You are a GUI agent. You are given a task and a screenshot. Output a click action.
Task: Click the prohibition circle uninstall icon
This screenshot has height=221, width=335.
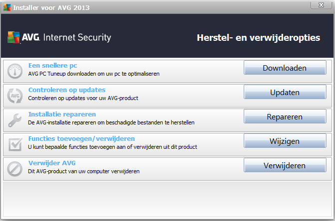[15, 169]
